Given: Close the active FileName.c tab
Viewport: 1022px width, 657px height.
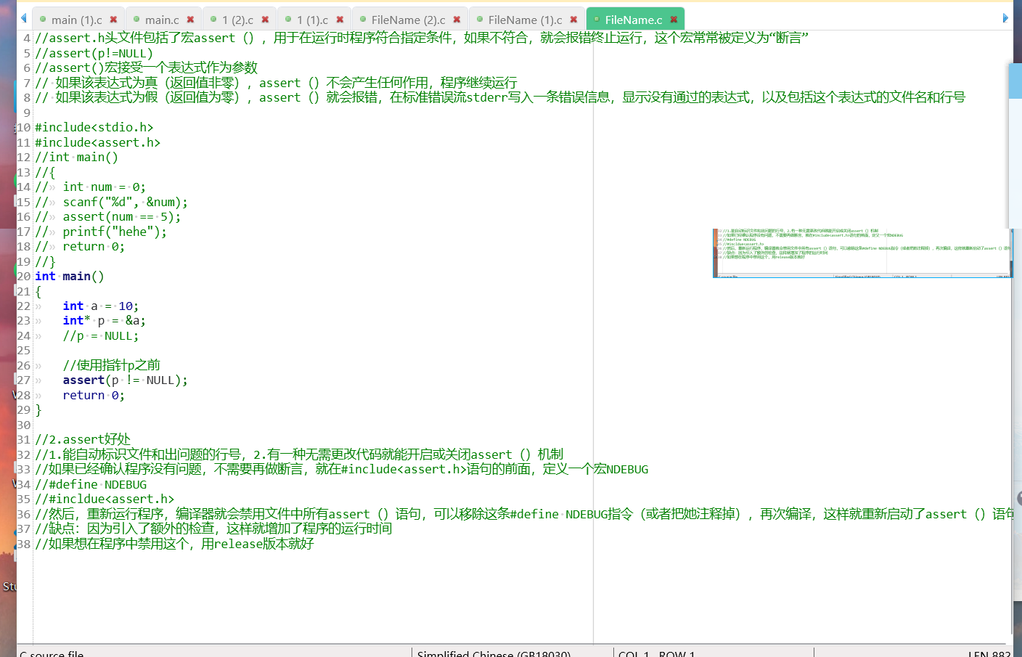Looking at the screenshot, I should 674,20.
